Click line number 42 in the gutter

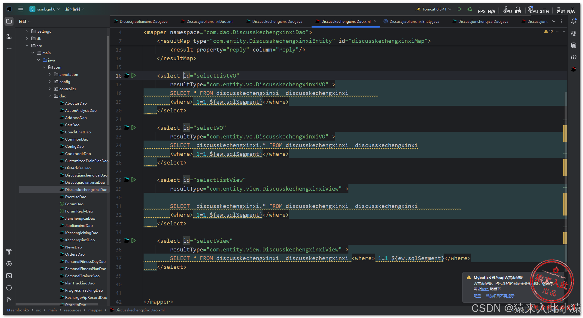tap(119, 302)
